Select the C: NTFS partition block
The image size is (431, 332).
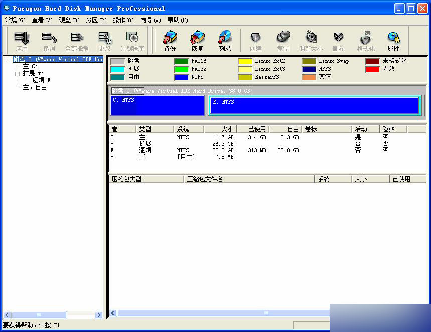[158, 105]
